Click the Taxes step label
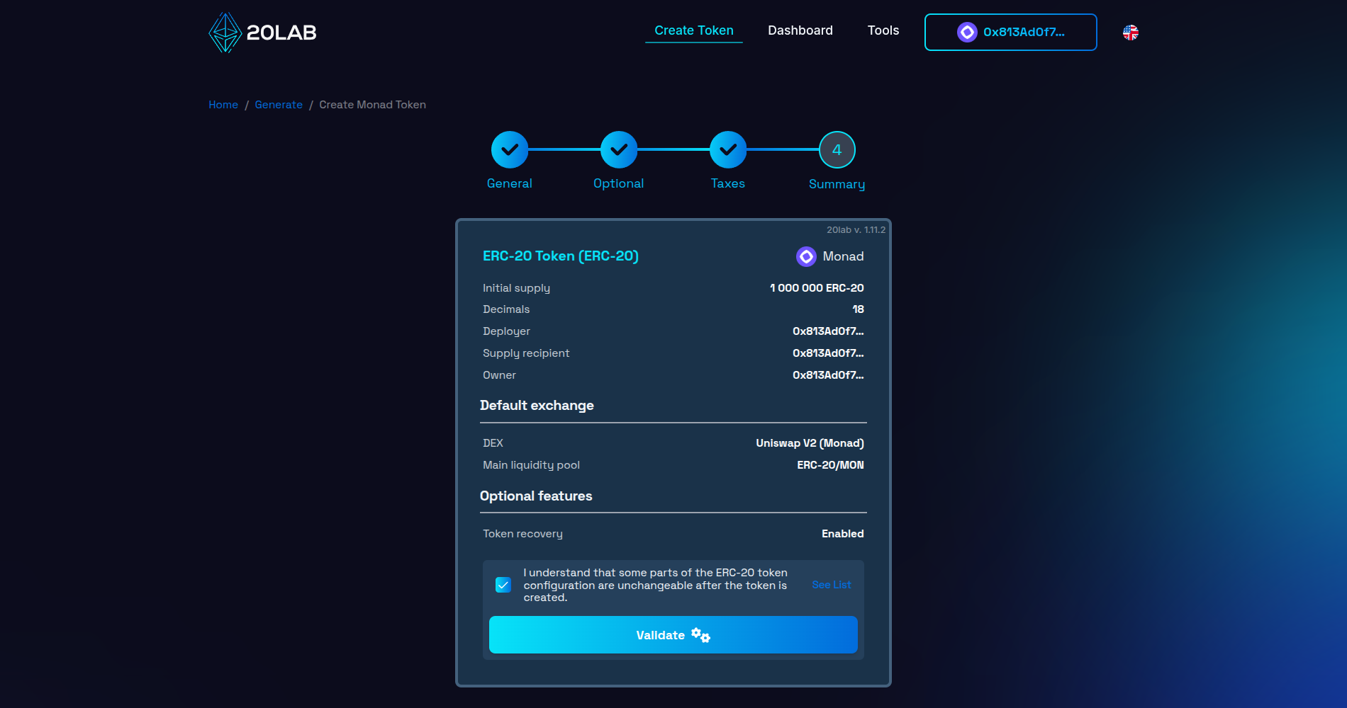 tap(728, 183)
